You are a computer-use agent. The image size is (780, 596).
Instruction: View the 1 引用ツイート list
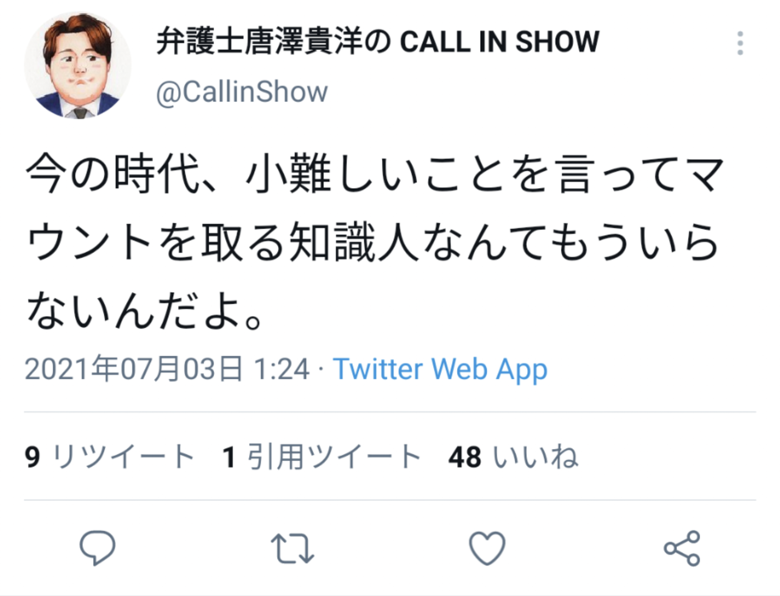[322, 456]
